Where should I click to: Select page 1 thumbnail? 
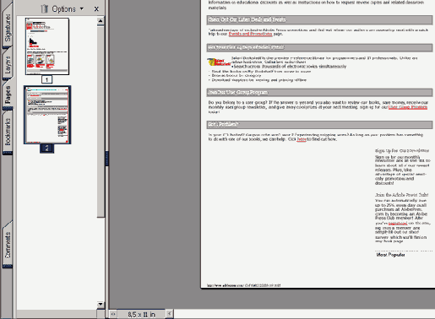(x=47, y=46)
